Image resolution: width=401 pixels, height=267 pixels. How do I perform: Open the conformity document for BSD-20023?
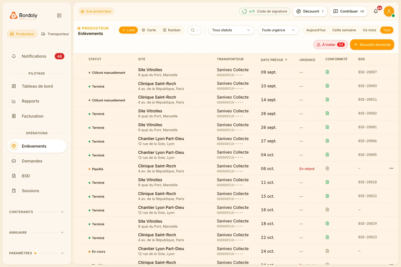(x=327, y=237)
